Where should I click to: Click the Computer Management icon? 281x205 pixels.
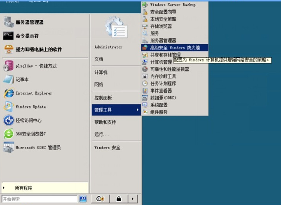145,62
